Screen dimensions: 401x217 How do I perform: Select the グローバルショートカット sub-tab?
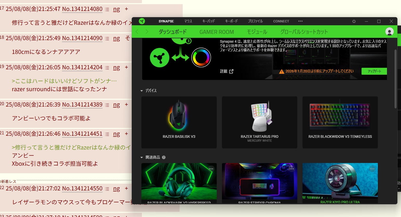304,32
